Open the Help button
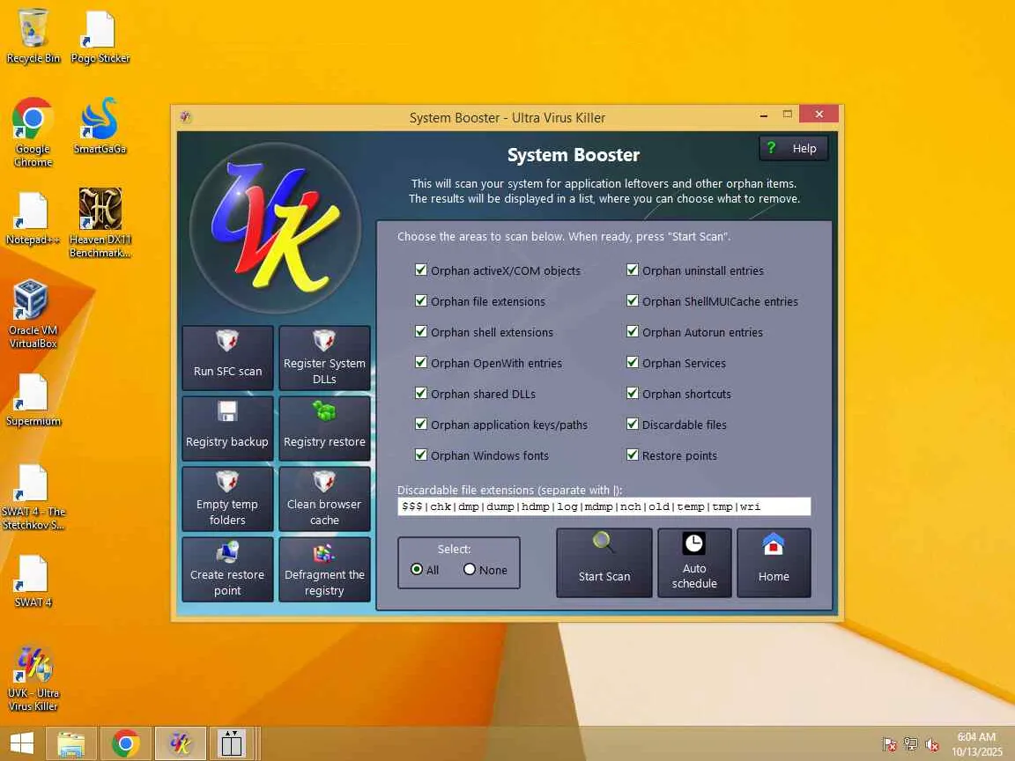 (x=794, y=148)
